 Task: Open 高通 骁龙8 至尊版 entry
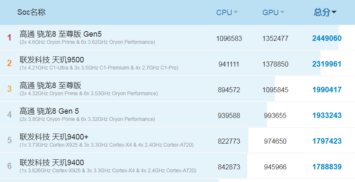coord(50,86)
